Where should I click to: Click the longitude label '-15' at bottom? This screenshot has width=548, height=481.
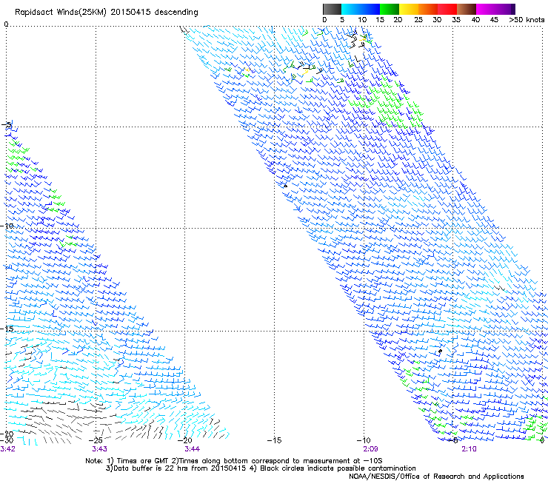pyautogui.click(x=274, y=440)
